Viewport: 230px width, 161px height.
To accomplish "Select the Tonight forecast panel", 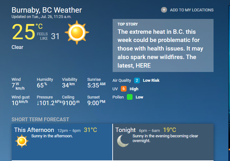I will click(x=163, y=142).
